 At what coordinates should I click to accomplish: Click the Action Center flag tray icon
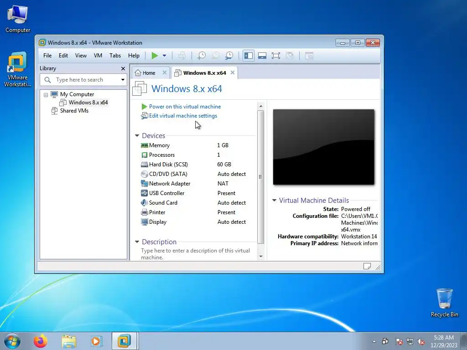399,342
